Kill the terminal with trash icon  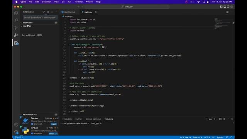pyautogui.click(x=224, y=119)
